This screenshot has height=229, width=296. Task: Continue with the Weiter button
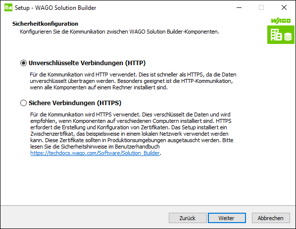tap(227, 218)
